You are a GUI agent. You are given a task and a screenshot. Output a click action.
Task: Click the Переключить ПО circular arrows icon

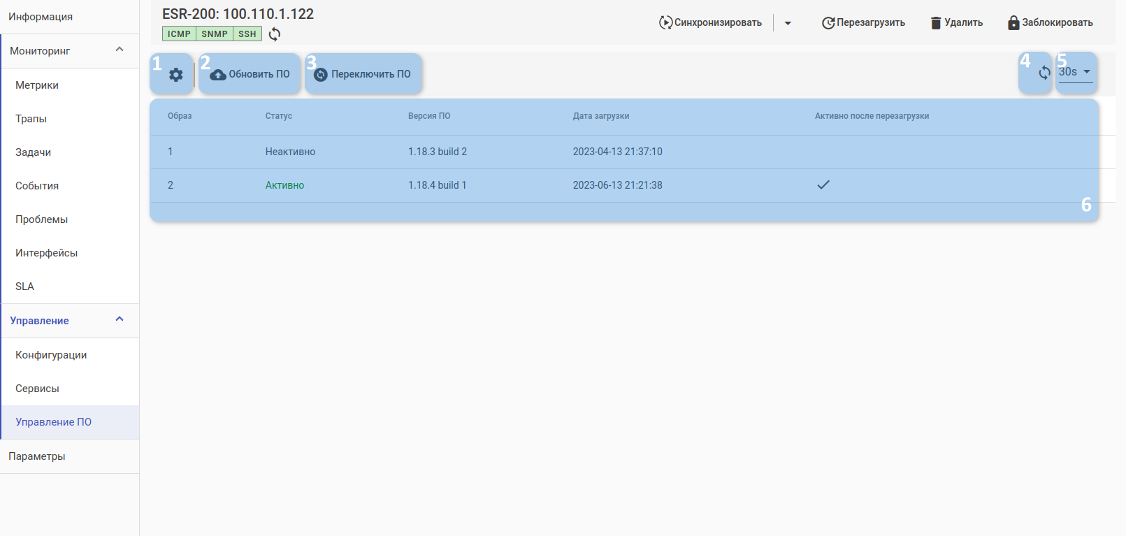[321, 75]
